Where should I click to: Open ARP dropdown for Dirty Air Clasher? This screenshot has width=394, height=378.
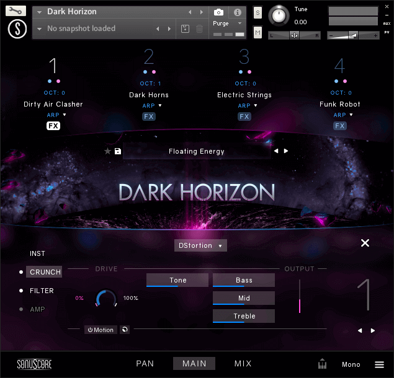[x=65, y=115]
